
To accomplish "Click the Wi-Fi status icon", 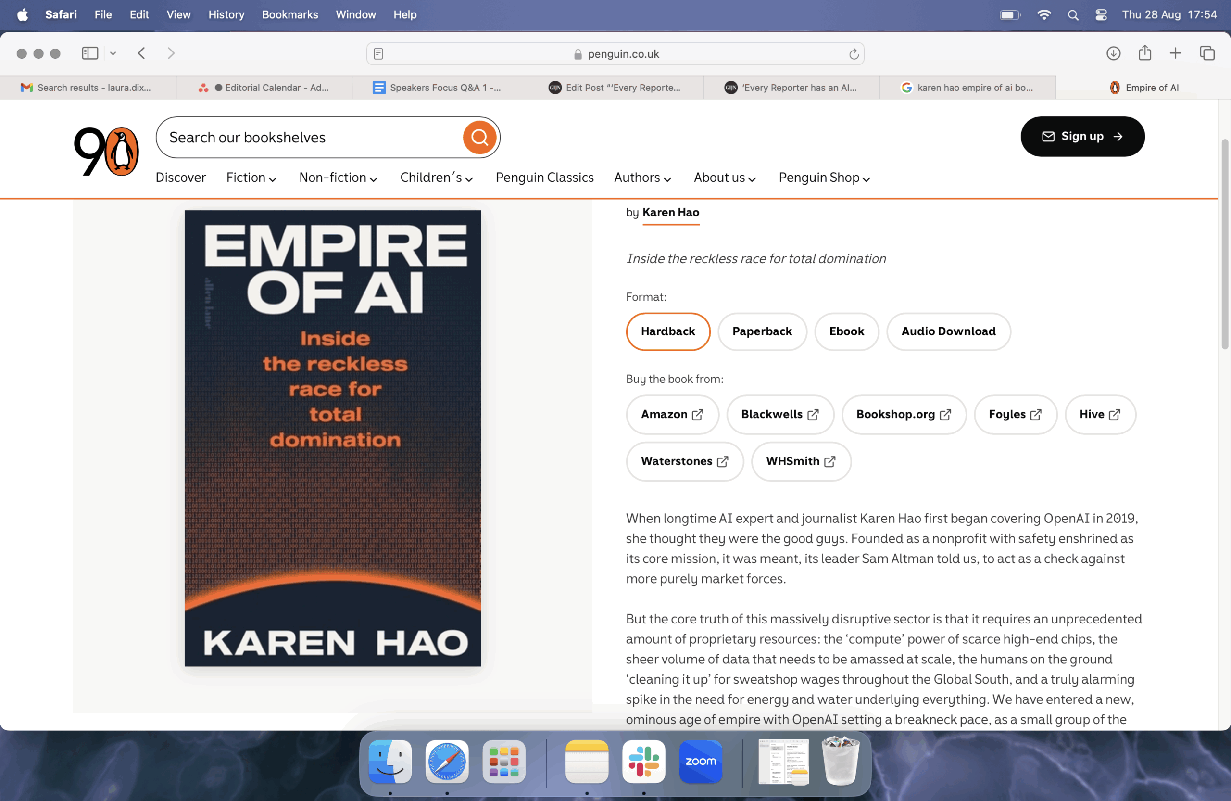I will pyautogui.click(x=1044, y=15).
